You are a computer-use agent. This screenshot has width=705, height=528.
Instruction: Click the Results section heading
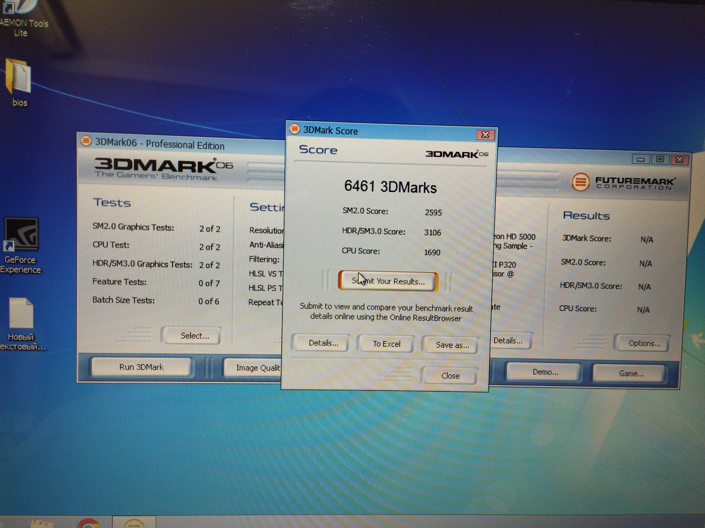coord(586,215)
